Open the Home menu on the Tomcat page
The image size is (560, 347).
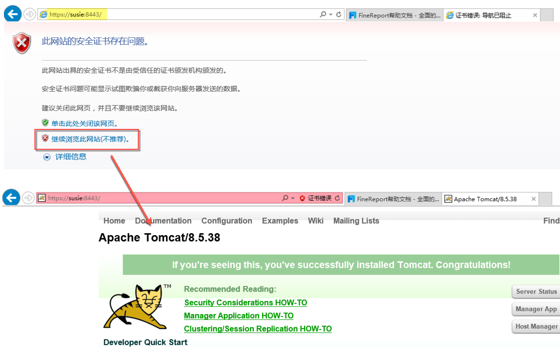(x=115, y=221)
